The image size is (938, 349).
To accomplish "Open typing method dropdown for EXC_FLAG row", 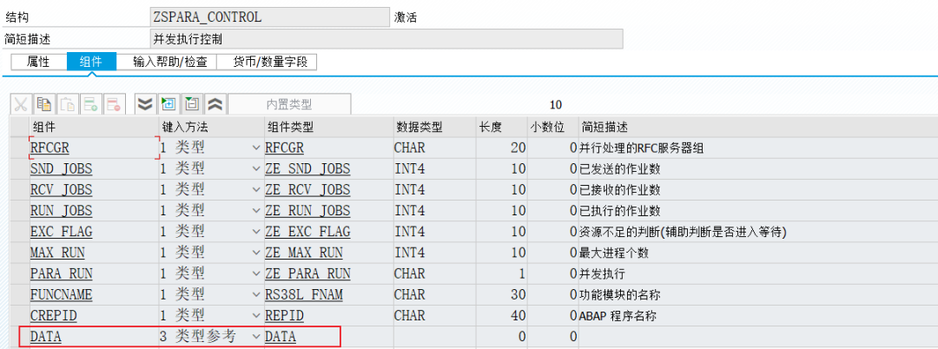I will (x=256, y=231).
